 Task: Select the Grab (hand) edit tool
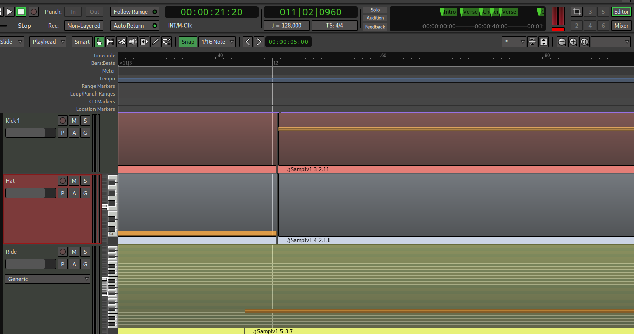pos(99,42)
